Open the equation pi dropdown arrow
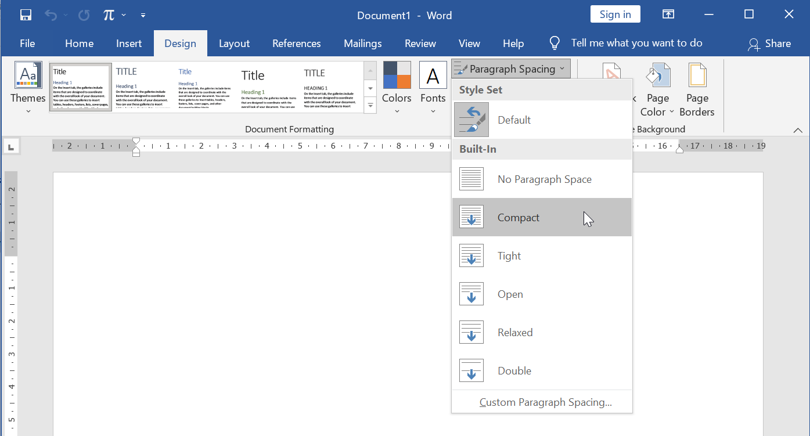Image resolution: width=810 pixels, height=436 pixels. click(124, 15)
